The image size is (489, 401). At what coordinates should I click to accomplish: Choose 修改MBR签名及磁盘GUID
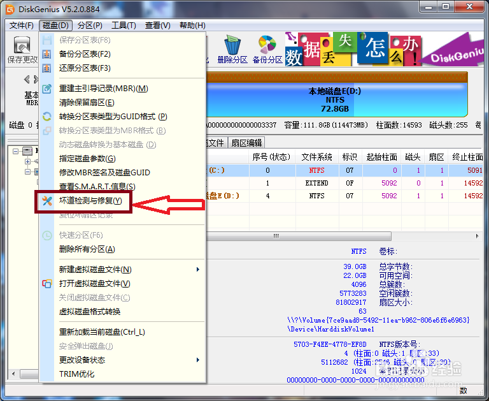point(104,173)
